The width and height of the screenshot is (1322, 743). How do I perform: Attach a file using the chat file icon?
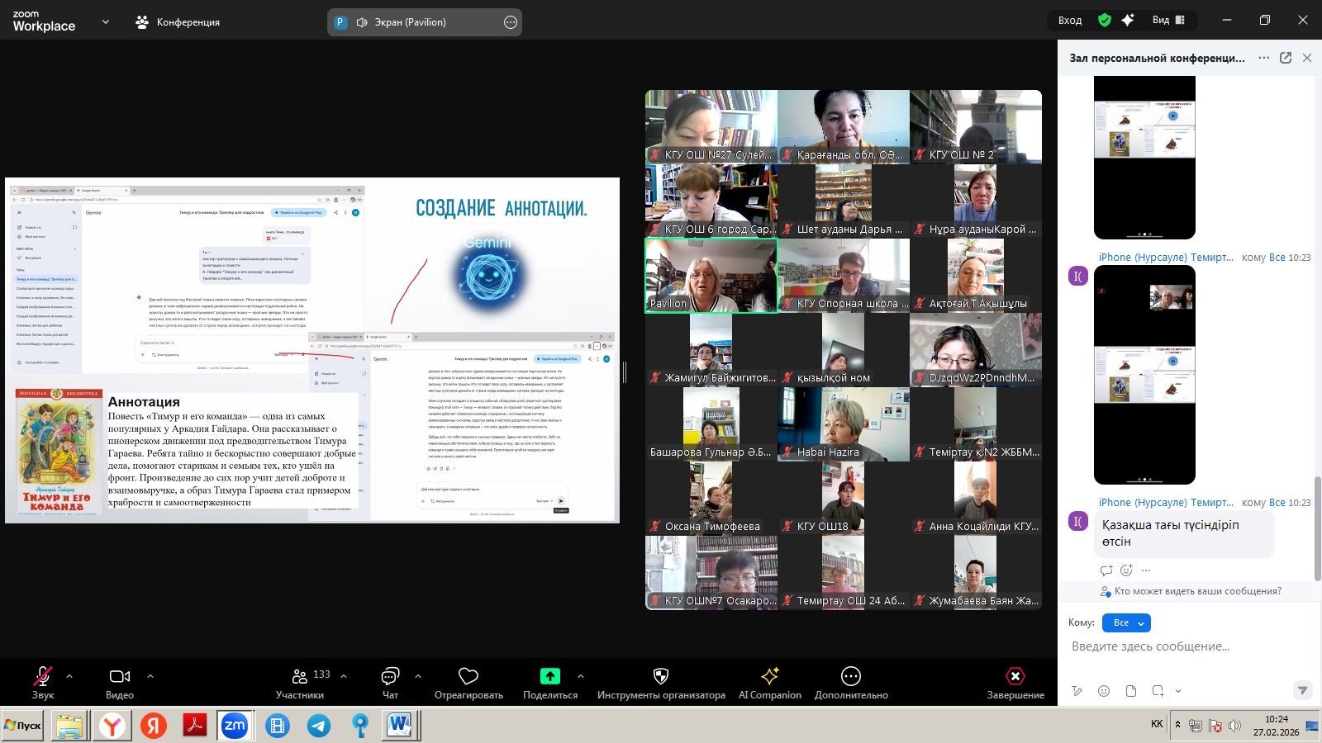(1131, 691)
